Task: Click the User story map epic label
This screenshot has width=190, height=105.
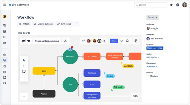Action: click(155, 48)
